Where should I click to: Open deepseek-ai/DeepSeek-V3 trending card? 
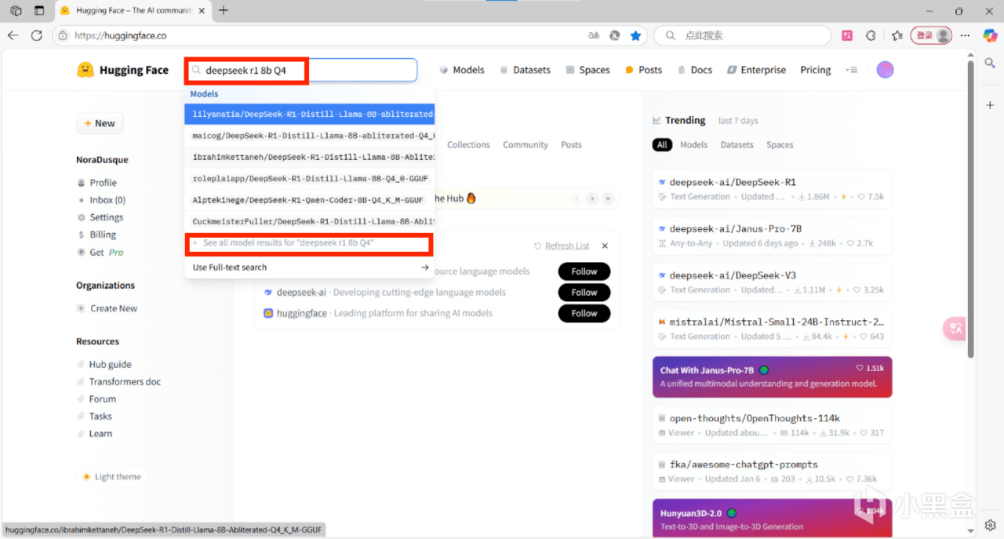[772, 282]
